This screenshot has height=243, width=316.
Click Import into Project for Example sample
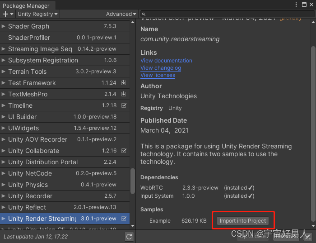[x=243, y=220]
